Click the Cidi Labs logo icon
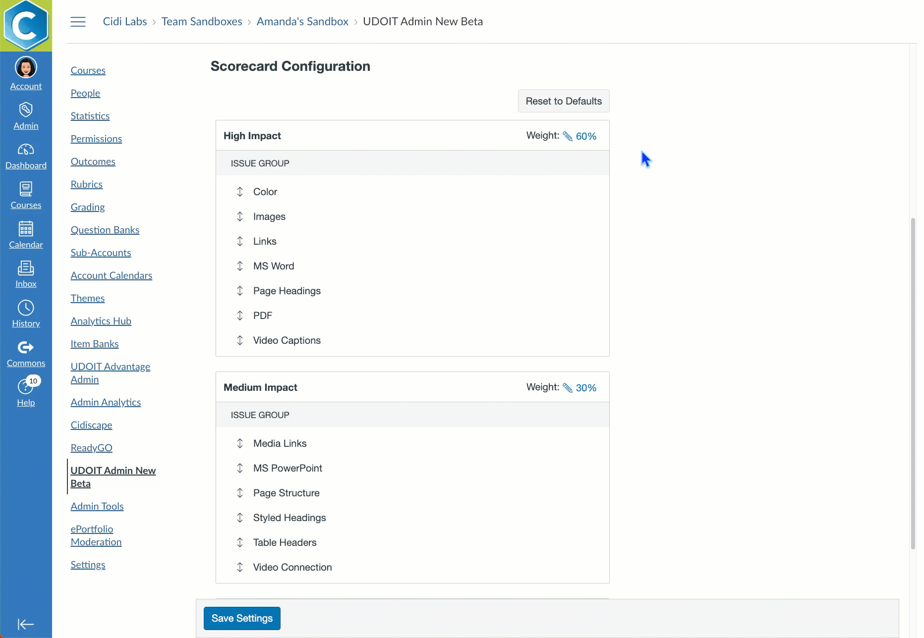Image resolution: width=924 pixels, height=638 pixels. 26,25
